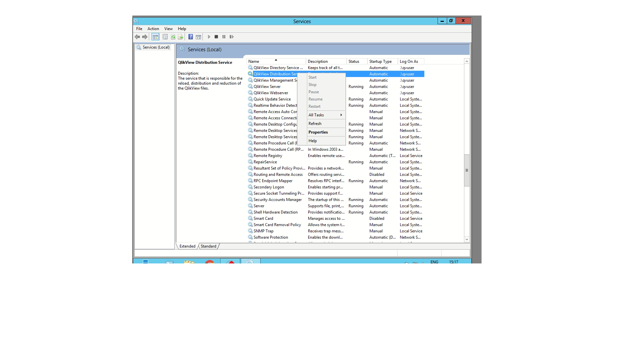Click the Start Service play icon
The image size is (635, 357).
(x=209, y=37)
